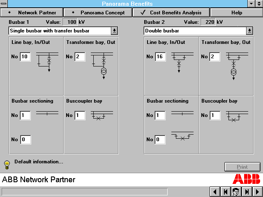Image resolution: width=263 pixels, height=197 pixels.
Task: Click Busbar 2 sectioning disconnector diagram icon
Action: [x=182, y=113]
